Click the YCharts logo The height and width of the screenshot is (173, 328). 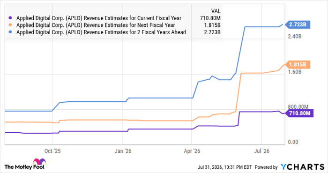[x=302, y=167]
